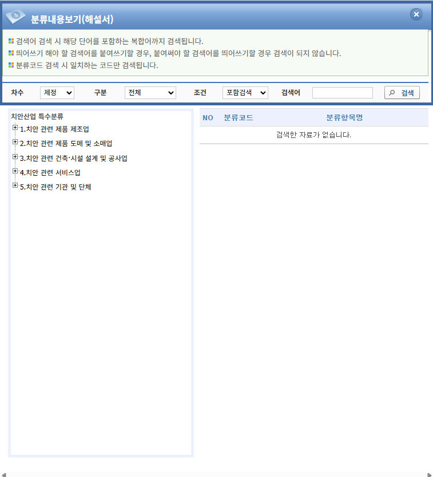Expand the 1.치안 관련 제품 제조업 node
The width and height of the screenshot is (433, 477).
point(15,128)
